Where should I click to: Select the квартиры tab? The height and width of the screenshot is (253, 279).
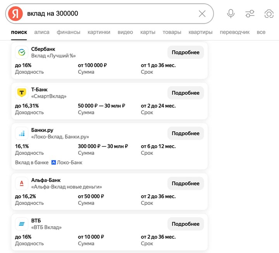[x=201, y=32]
